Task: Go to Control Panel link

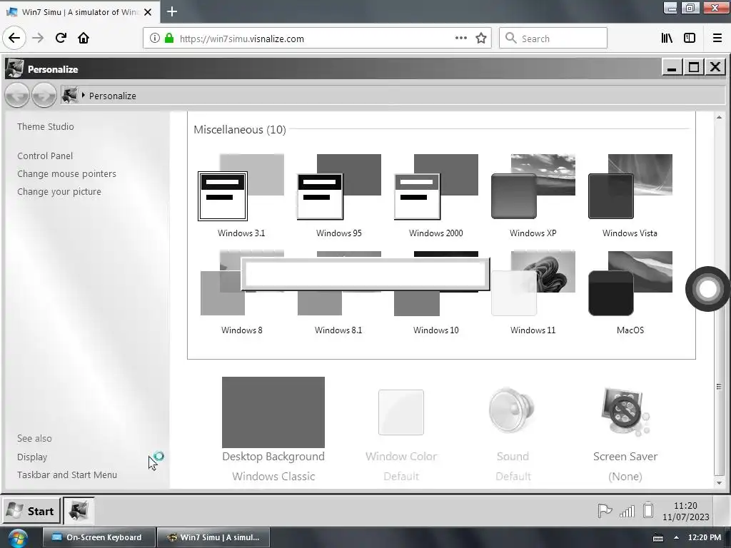Action: tap(45, 156)
